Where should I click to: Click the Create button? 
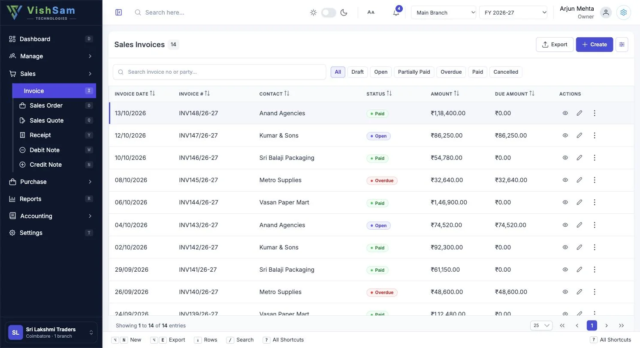click(595, 45)
